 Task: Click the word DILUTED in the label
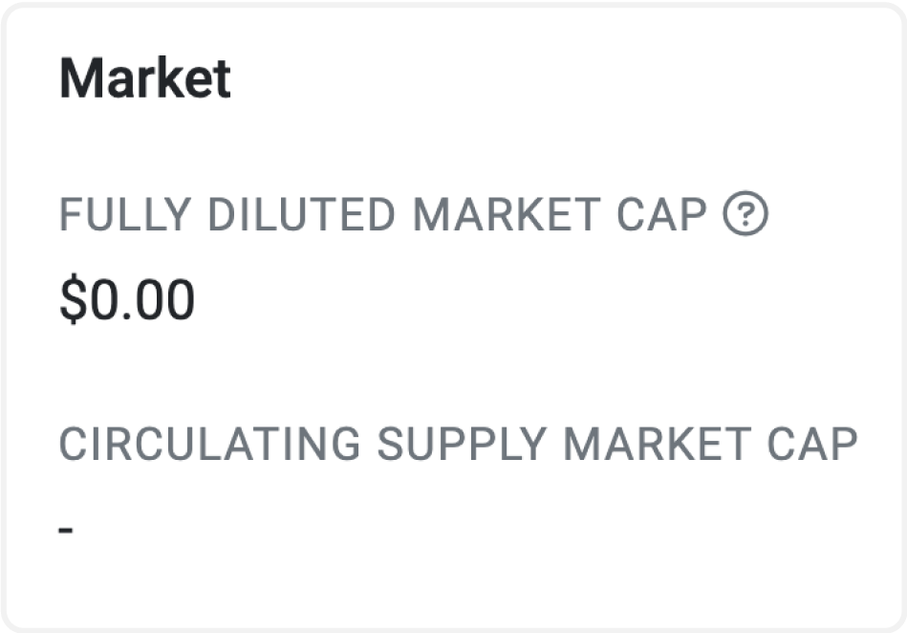coord(301,214)
